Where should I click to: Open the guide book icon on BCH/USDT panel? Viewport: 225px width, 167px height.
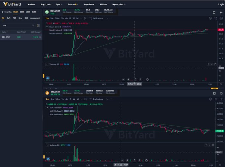coord(214,13)
